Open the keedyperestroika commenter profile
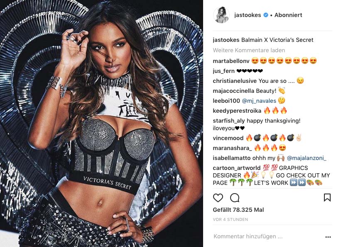 (237, 111)
